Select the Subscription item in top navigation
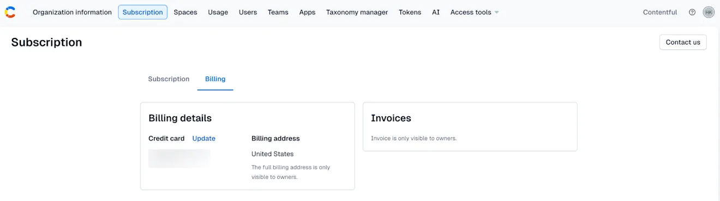The width and height of the screenshot is (720, 201). click(x=143, y=12)
